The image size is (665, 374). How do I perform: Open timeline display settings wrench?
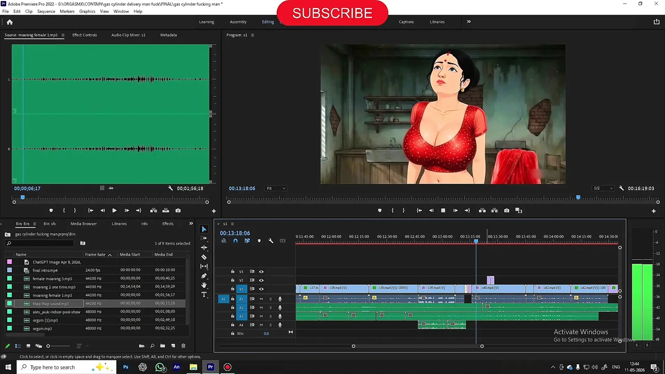(x=271, y=241)
